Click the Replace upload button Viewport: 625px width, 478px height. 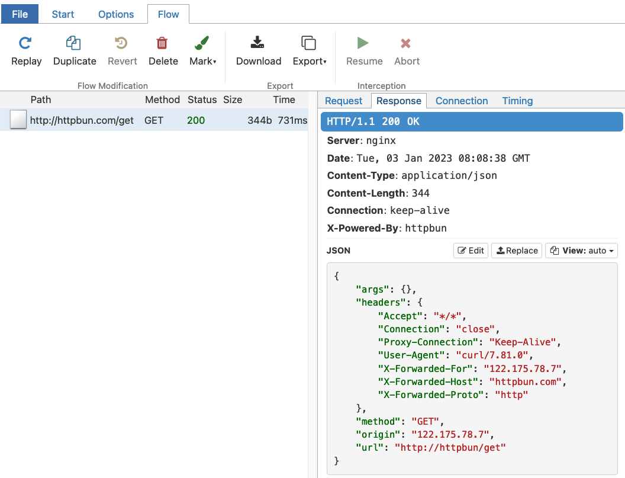[517, 251]
